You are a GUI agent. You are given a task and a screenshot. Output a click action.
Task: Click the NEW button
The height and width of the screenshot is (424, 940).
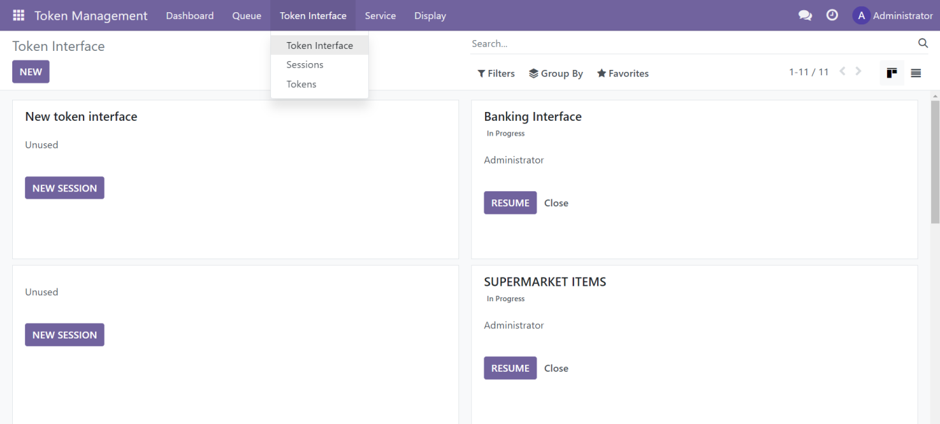[x=31, y=72]
